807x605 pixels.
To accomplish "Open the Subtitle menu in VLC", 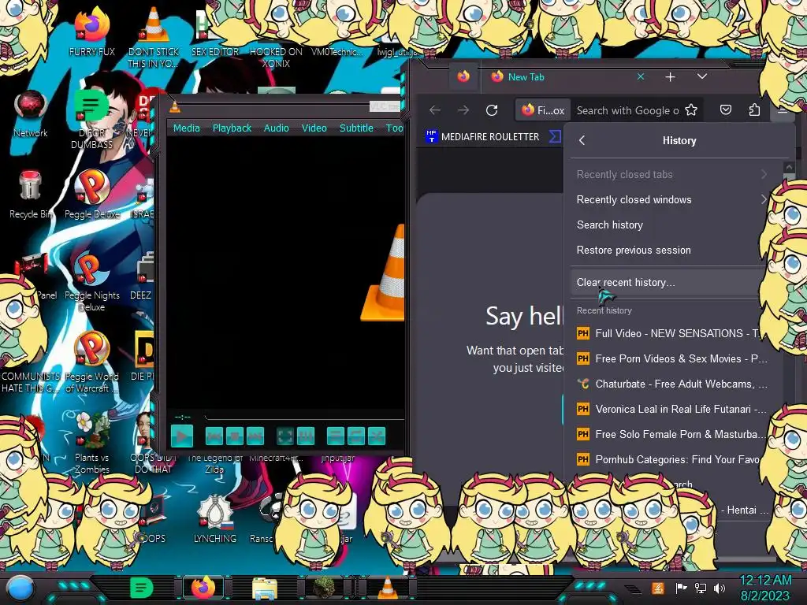I will 356,128.
